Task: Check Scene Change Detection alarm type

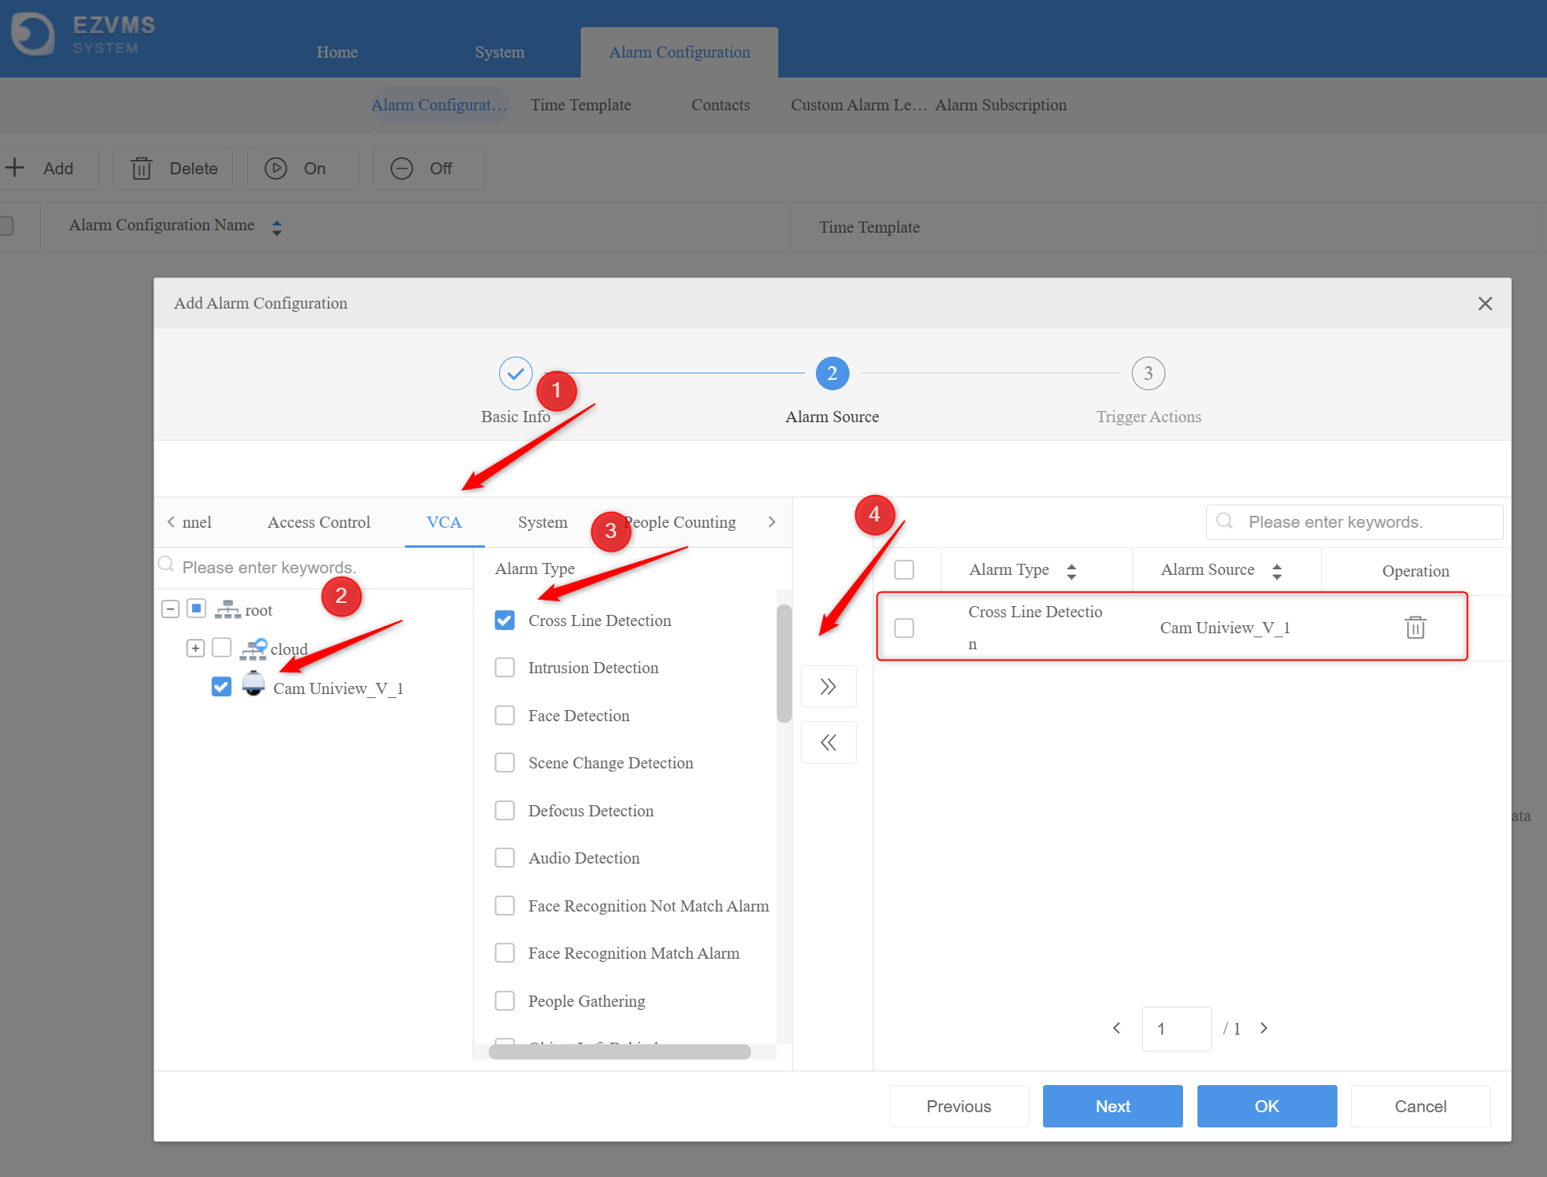Action: click(x=505, y=763)
